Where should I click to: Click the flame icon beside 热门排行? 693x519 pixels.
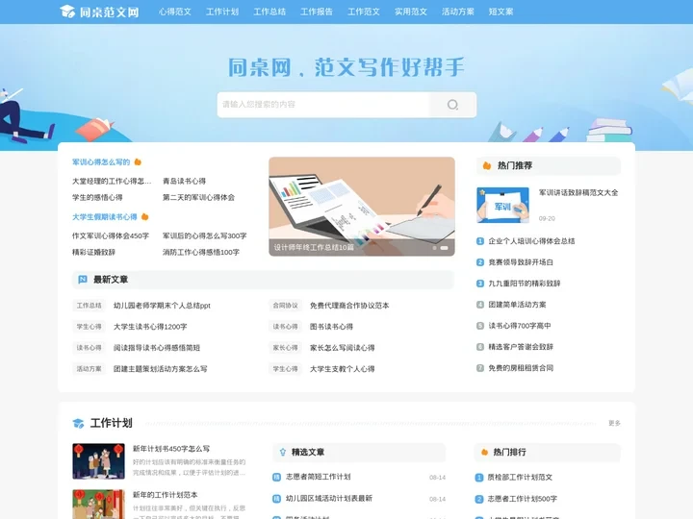[484, 452]
